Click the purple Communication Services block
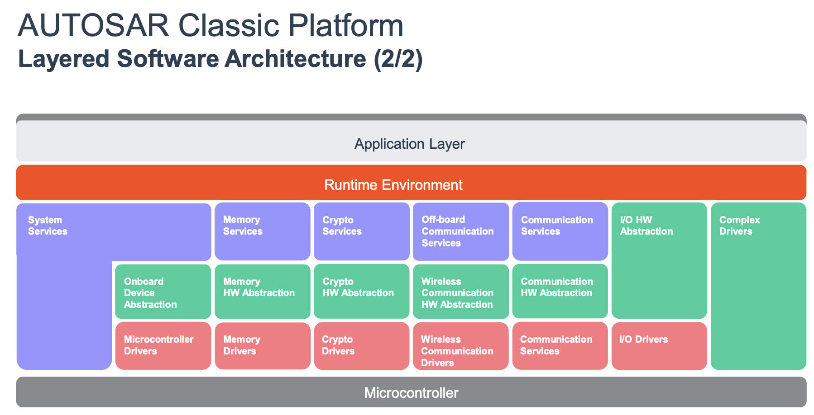Screen dimensions: 814x415 (560, 231)
